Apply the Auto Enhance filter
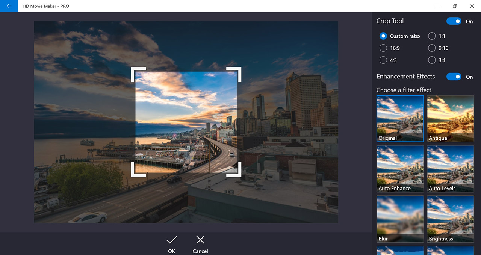Image resolution: width=481 pixels, height=255 pixels. [x=400, y=169]
